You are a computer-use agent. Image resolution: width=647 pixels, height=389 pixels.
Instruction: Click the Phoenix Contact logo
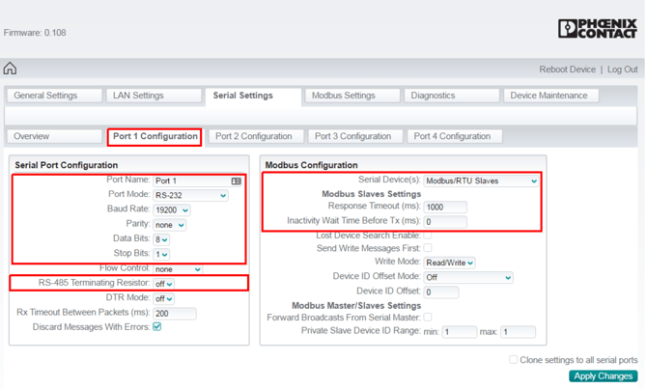tap(597, 29)
